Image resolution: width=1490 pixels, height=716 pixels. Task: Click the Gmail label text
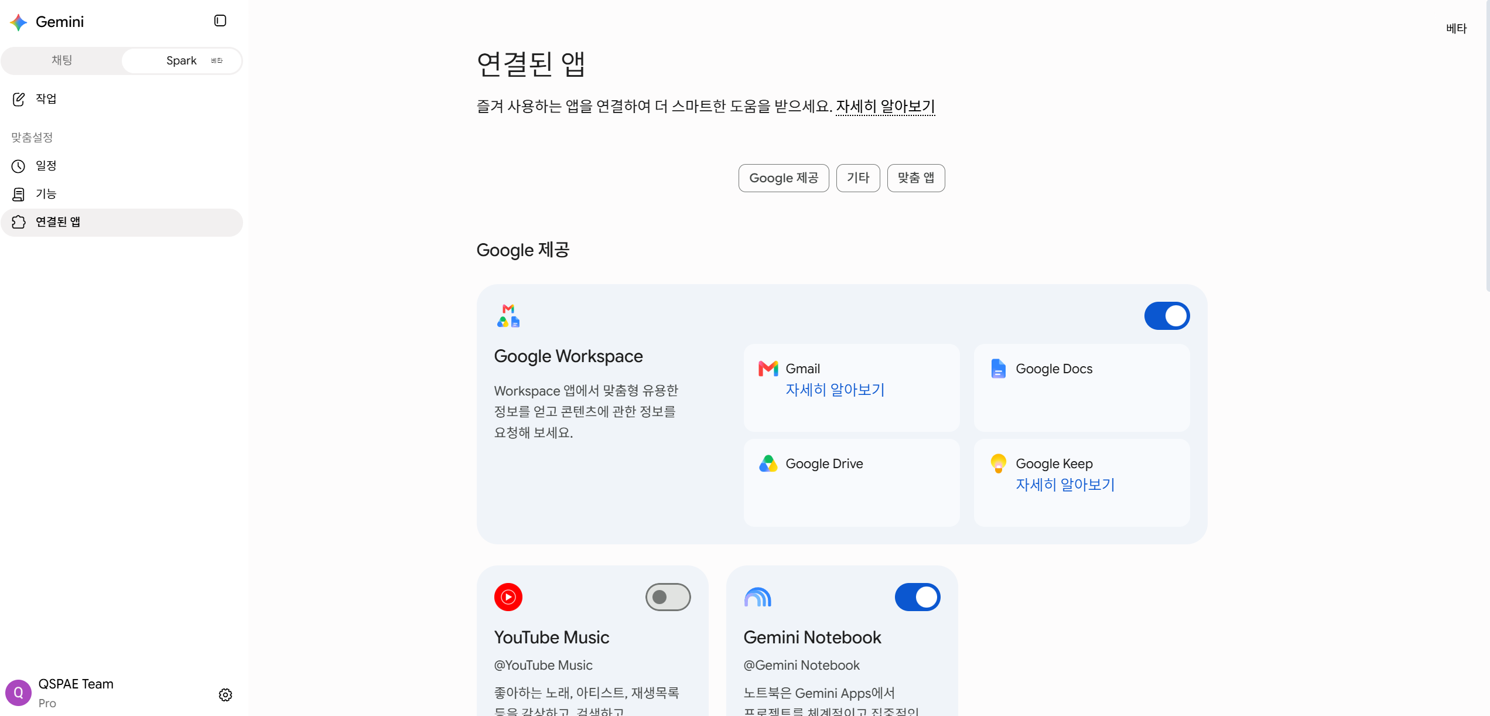tap(802, 369)
